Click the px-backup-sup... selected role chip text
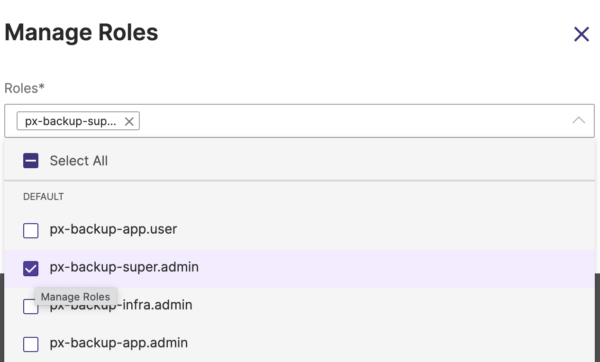This screenshot has width=600, height=362. [70, 121]
